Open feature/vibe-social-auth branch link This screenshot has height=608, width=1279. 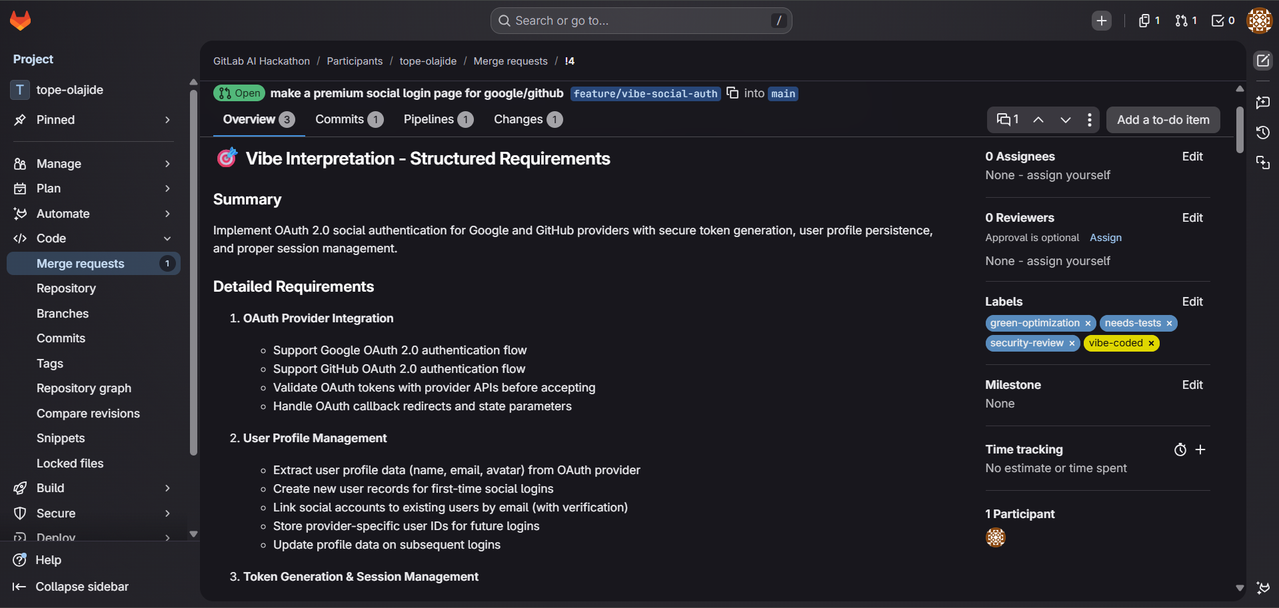[645, 94]
